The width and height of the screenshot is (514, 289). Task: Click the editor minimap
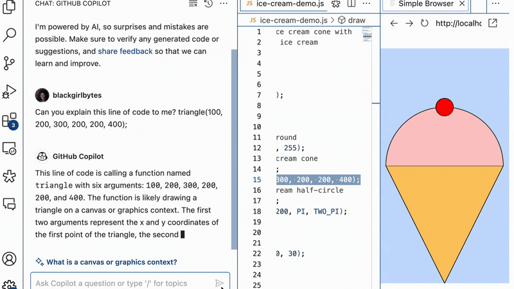[x=367, y=35]
